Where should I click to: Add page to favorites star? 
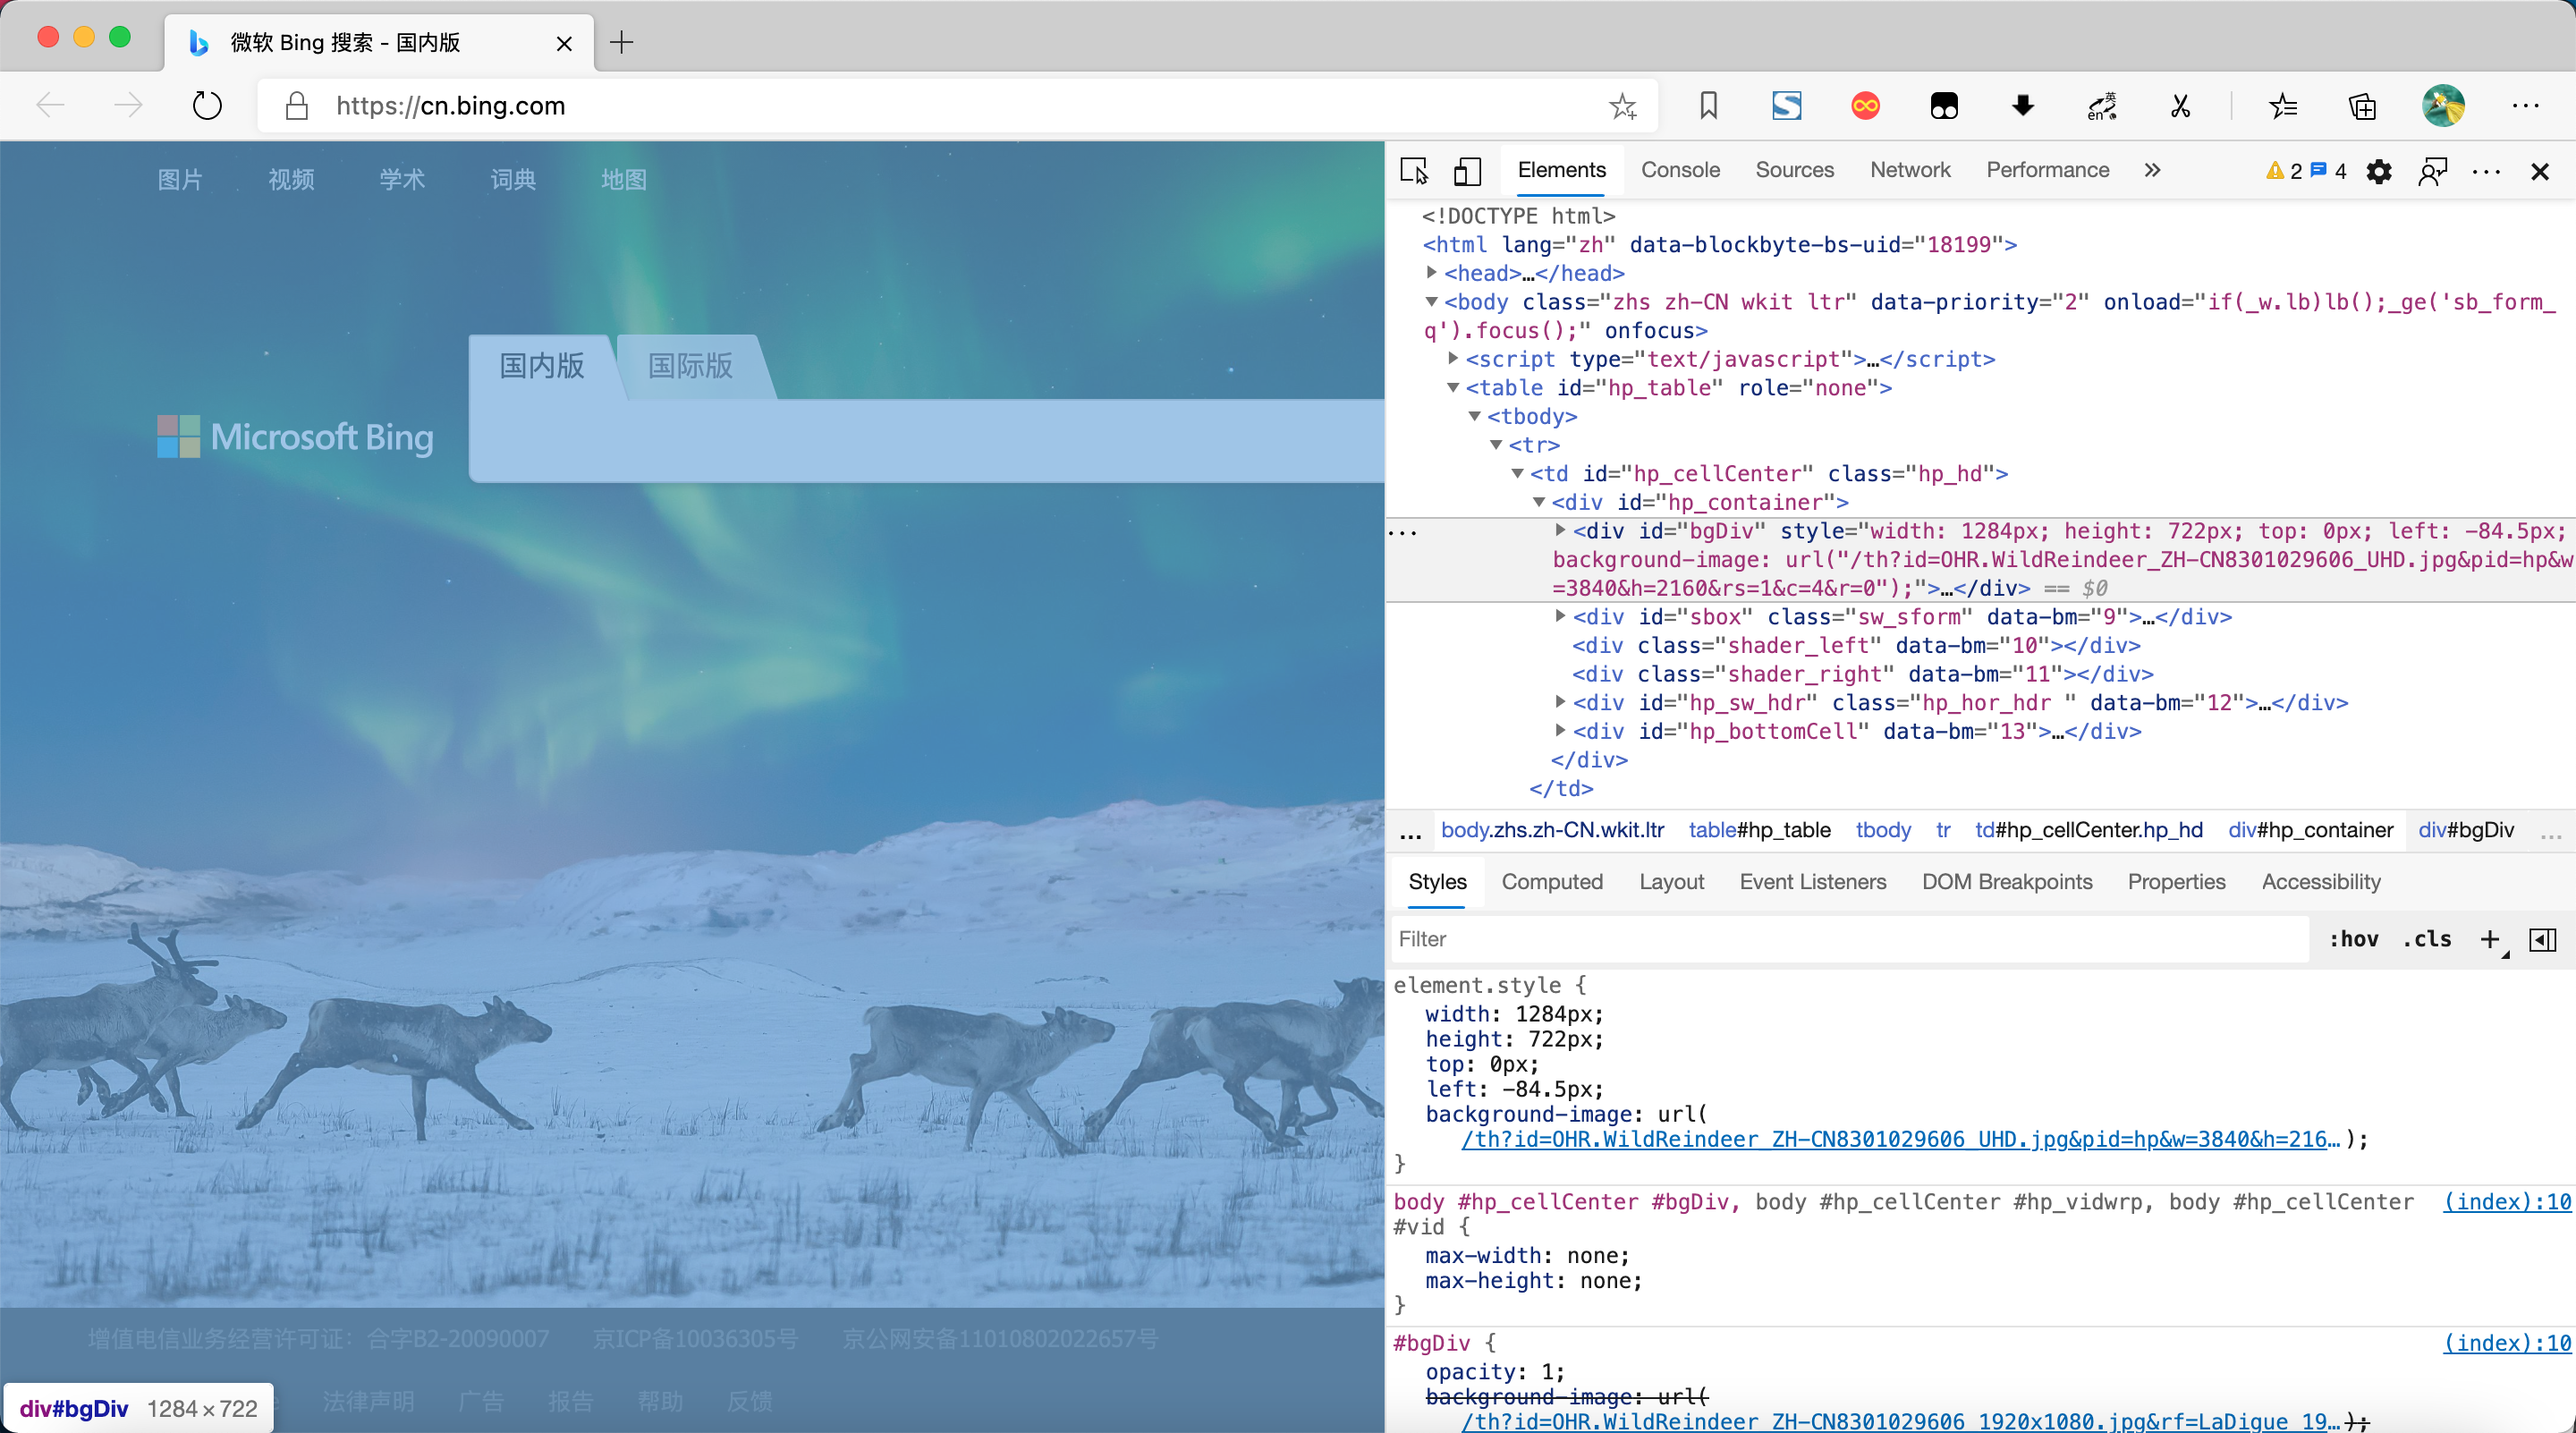(x=1622, y=106)
